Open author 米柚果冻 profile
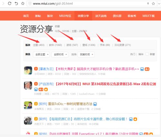Screen dimensions: 161x137 (x=39, y=109)
